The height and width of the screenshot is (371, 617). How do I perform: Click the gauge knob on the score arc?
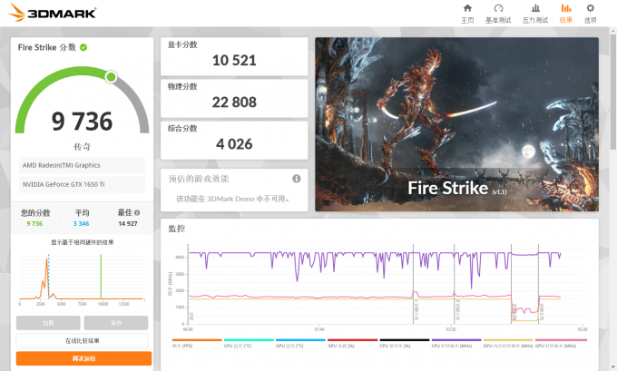tap(112, 77)
